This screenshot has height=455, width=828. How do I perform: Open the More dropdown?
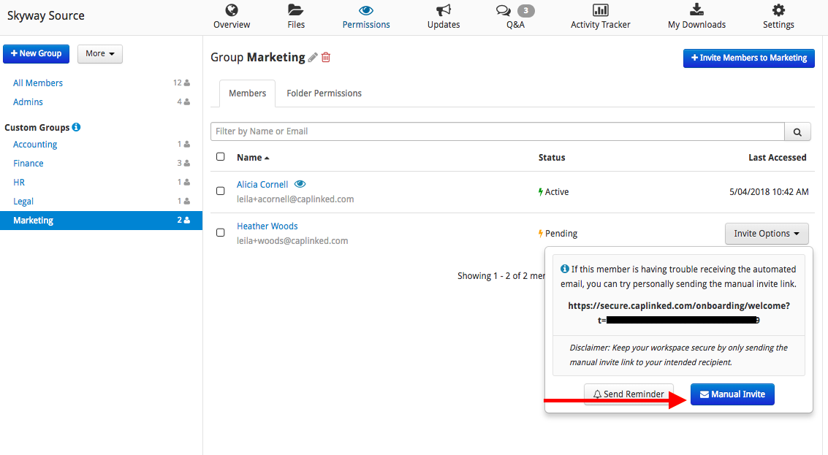pos(100,54)
